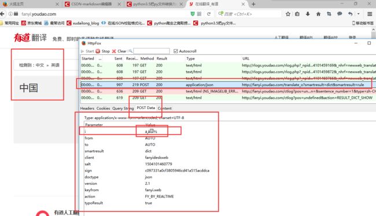
Task: Open the Content tab in HttpFox
Action: (x=164, y=108)
